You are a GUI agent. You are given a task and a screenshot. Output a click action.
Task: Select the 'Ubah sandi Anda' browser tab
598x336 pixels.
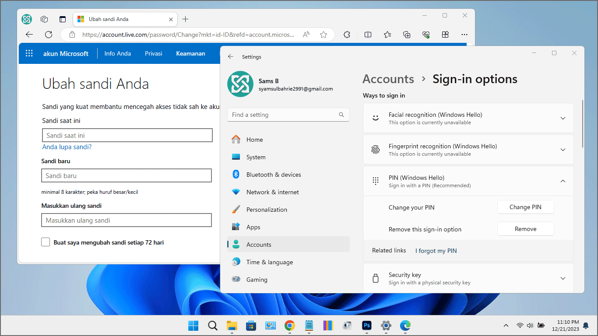[125, 19]
